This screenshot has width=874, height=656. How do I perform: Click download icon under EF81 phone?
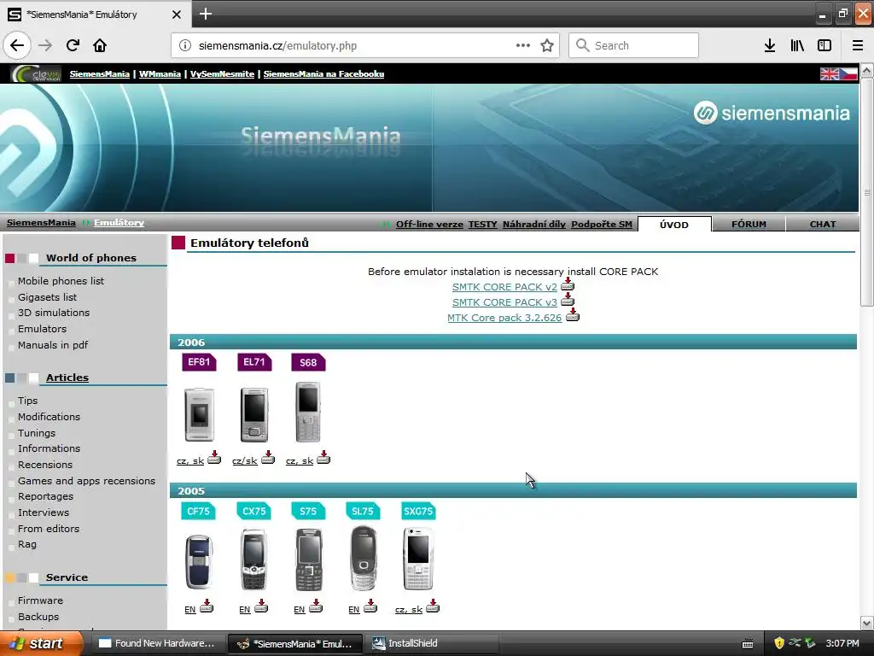(x=214, y=458)
